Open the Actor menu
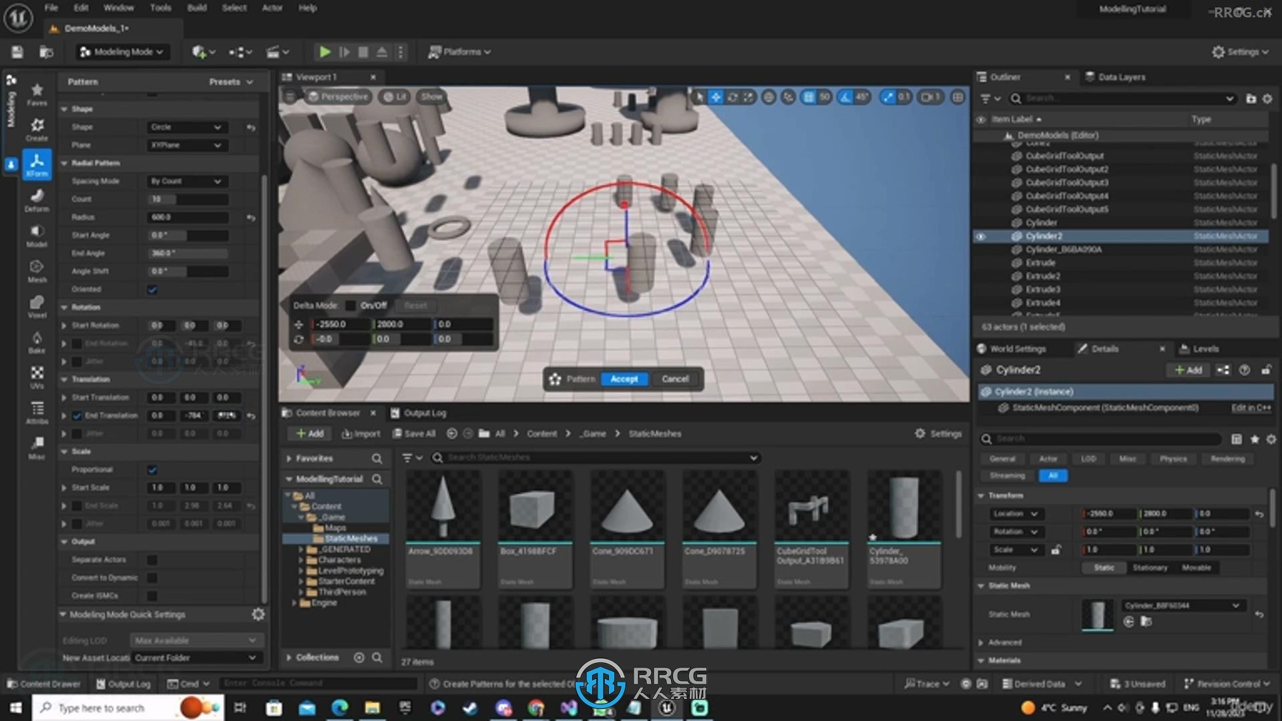 (272, 8)
